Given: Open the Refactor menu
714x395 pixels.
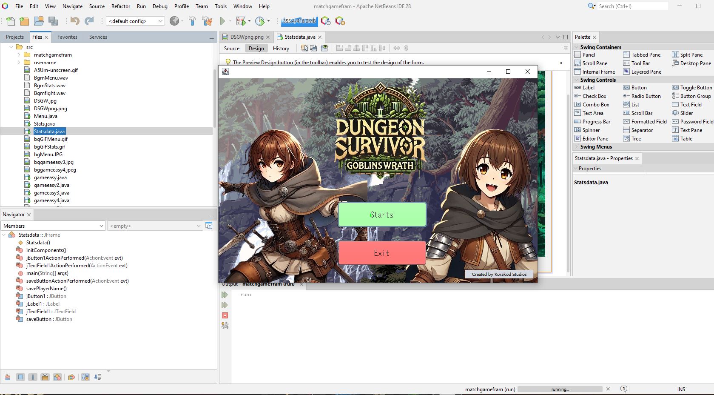Looking at the screenshot, I should coord(120,6).
